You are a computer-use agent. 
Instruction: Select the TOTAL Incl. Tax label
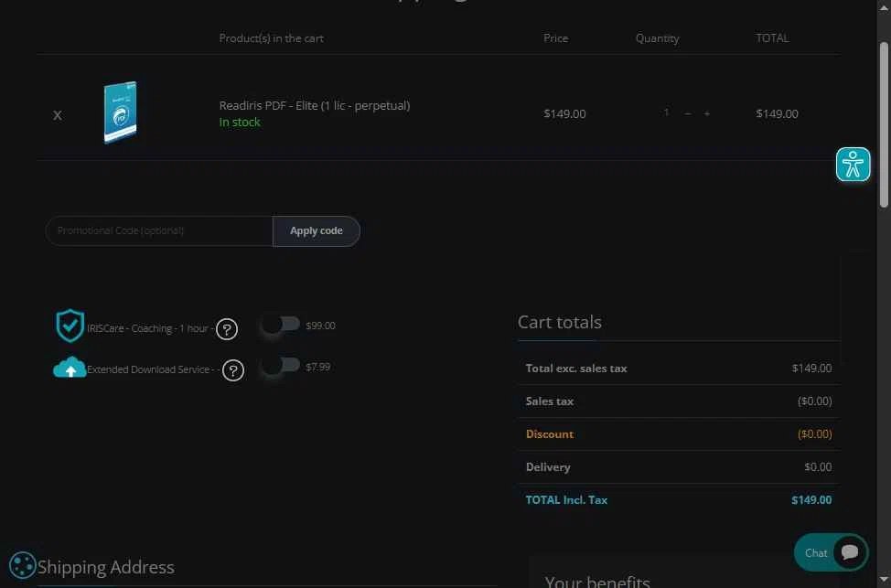566,500
